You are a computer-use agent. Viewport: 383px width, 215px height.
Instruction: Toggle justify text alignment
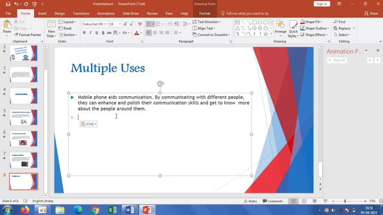[168, 33]
